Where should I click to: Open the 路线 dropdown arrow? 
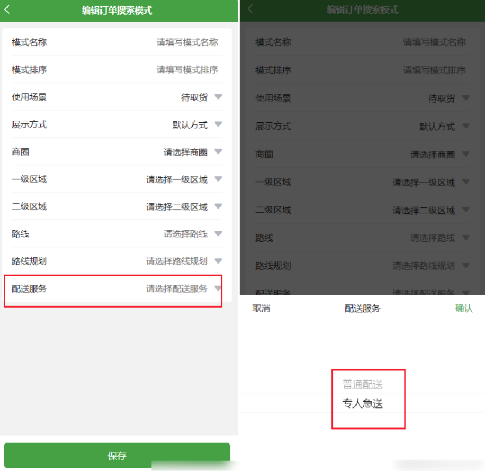(218, 234)
